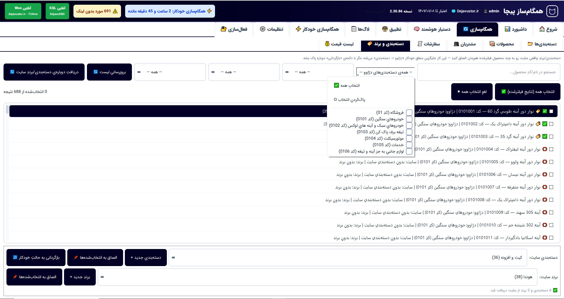Check the موتورسیکلت (کد 0104) filter option
Screen dimensions: 564x299
point(409,138)
